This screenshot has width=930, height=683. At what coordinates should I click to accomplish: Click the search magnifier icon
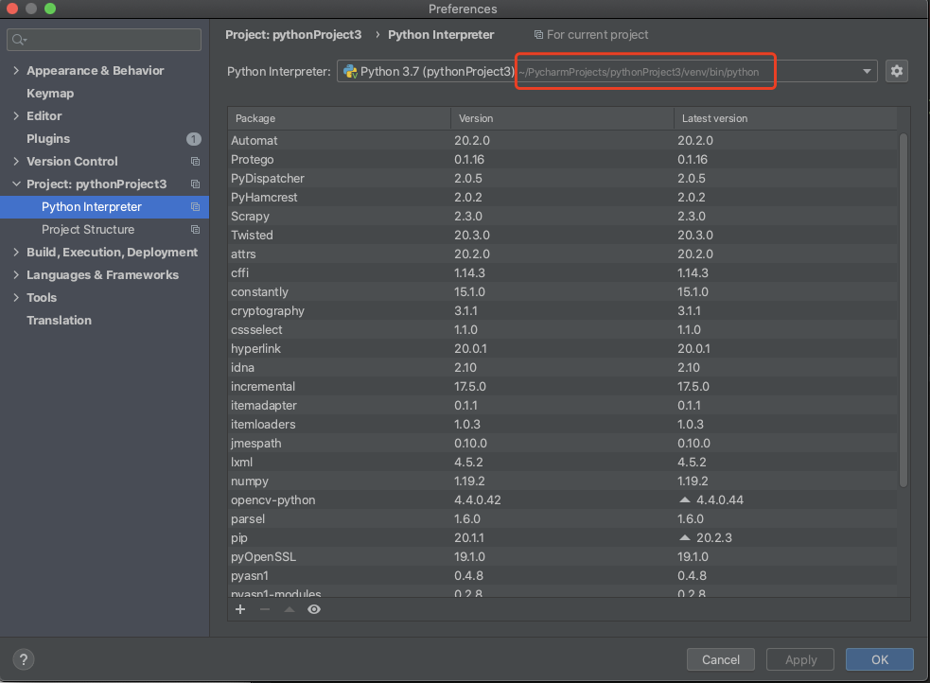(x=18, y=40)
